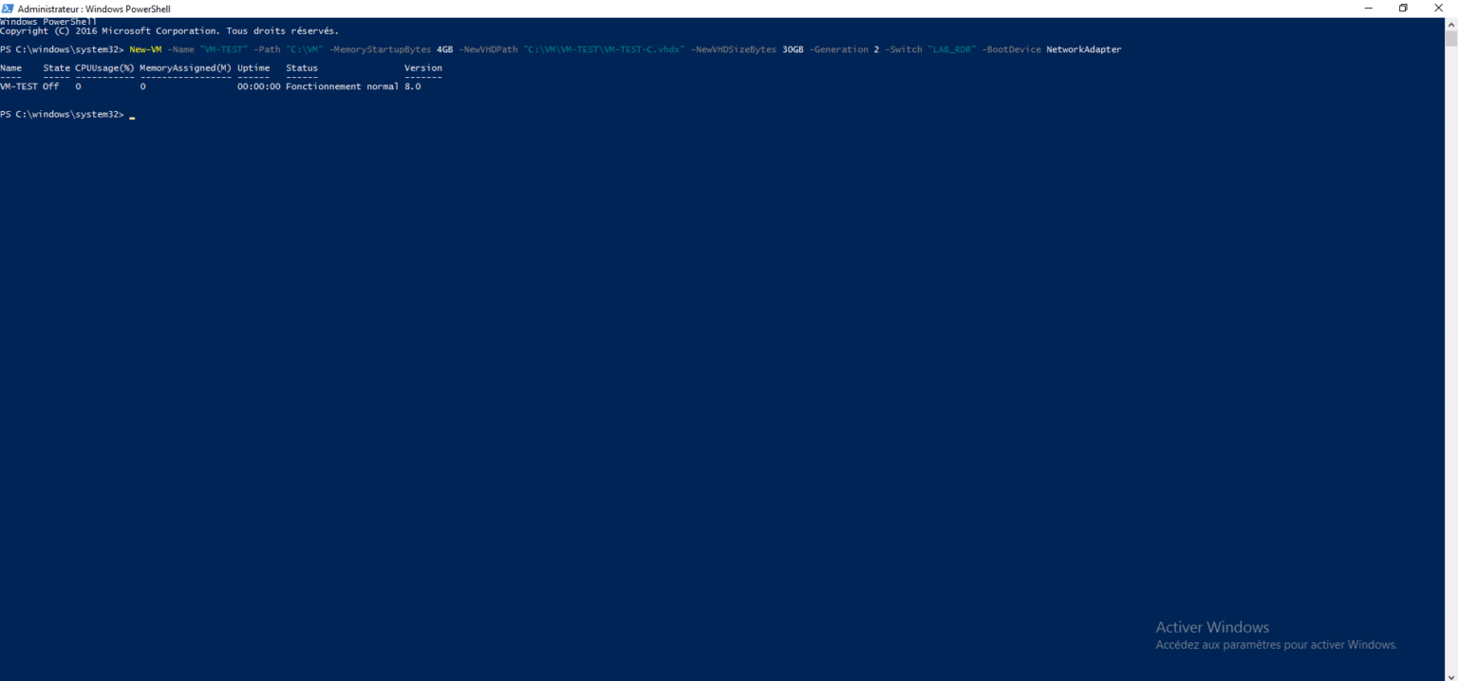Viewport: 1458px width, 681px height.
Task: Click the "LAB_RDR" switch name
Action: point(952,49)
